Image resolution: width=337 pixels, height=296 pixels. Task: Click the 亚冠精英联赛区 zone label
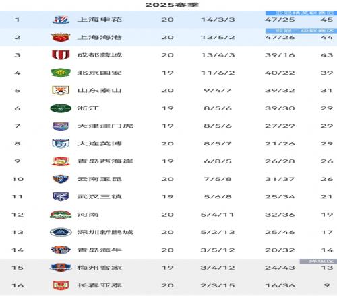301,13
